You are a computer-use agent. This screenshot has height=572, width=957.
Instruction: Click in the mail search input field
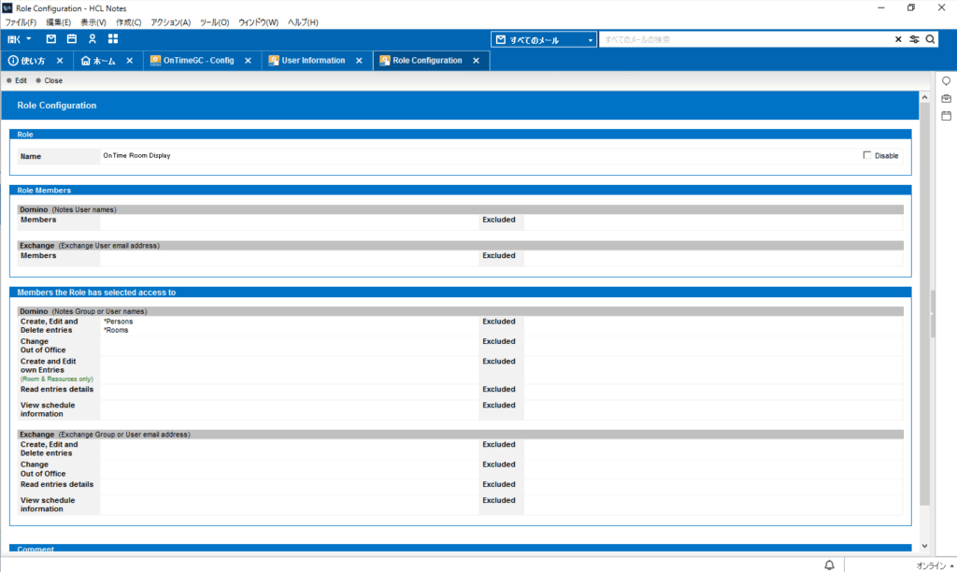click(743, 40)
